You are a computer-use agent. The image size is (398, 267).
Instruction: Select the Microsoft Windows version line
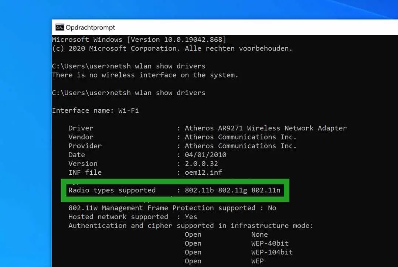click(139, 40)
